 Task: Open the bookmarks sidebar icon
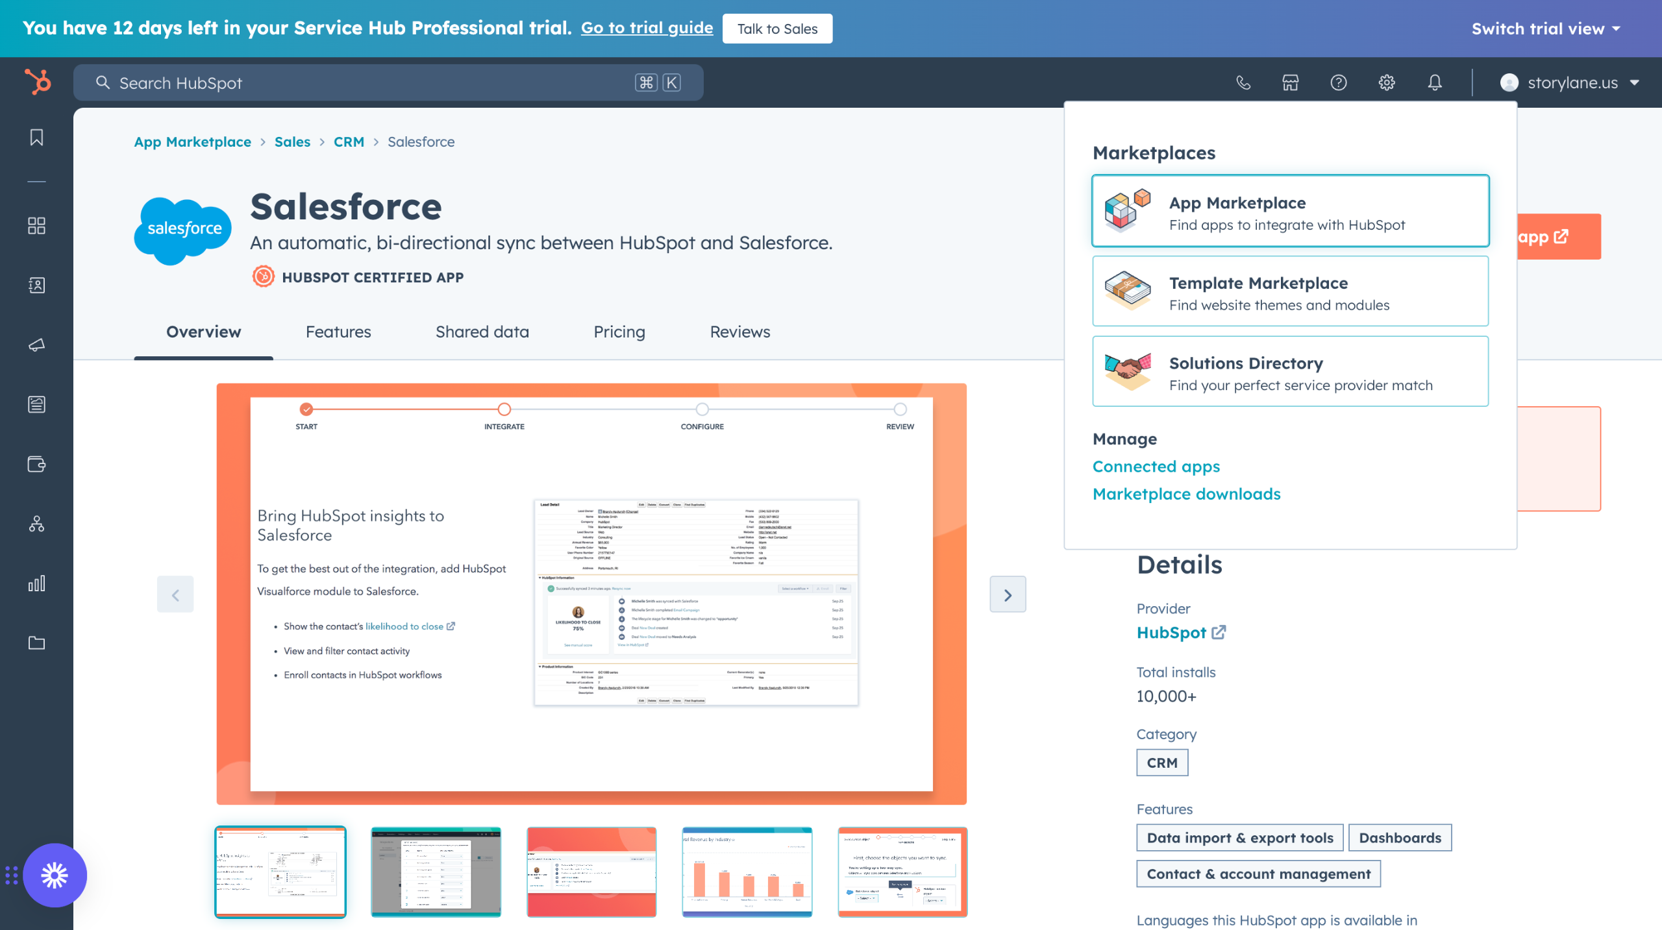pos(36,138)
